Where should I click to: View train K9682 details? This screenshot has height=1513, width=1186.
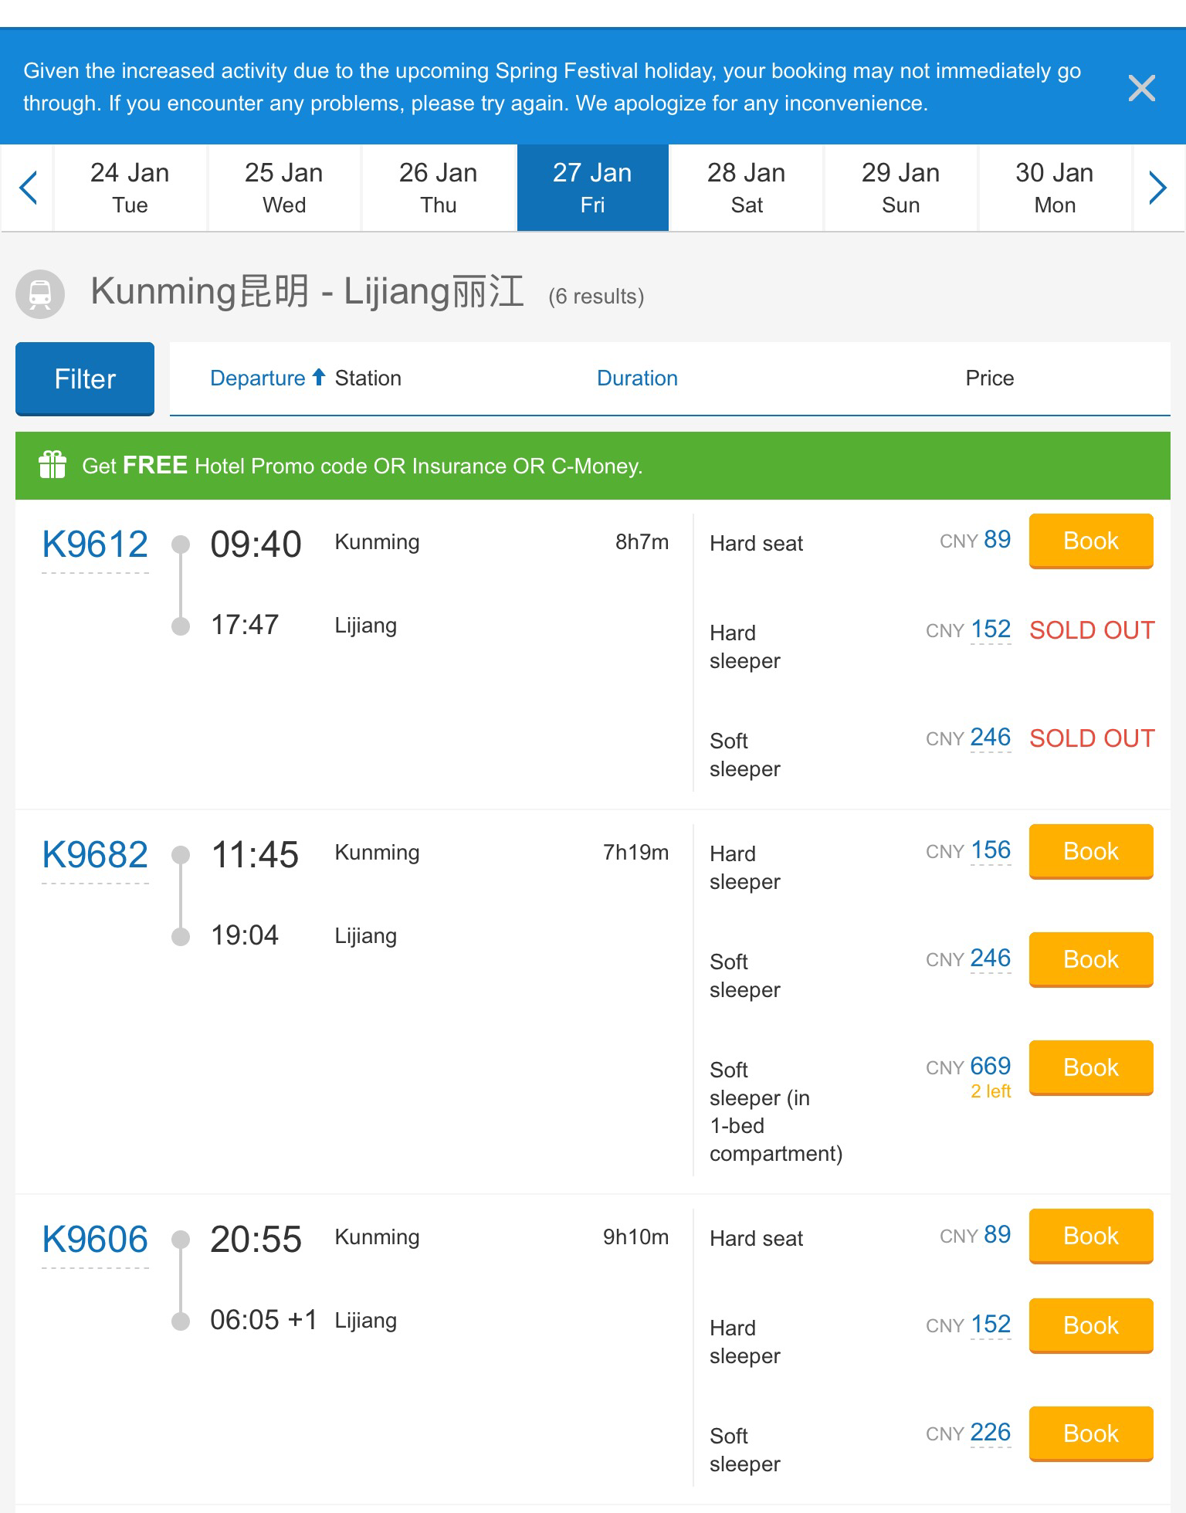pos(95,855)
